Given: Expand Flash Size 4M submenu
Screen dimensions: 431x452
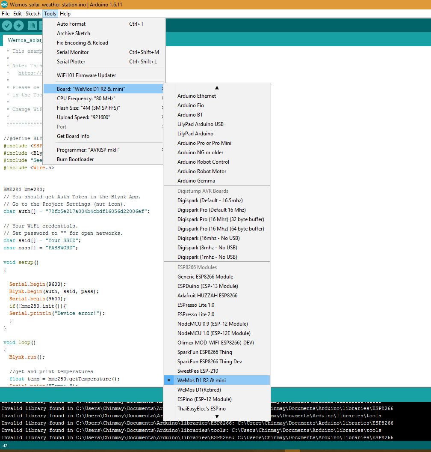Looking at the screenshot, I should 104,108.
